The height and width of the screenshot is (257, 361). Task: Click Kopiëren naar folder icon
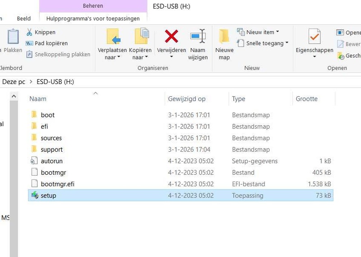coord(142,36)
